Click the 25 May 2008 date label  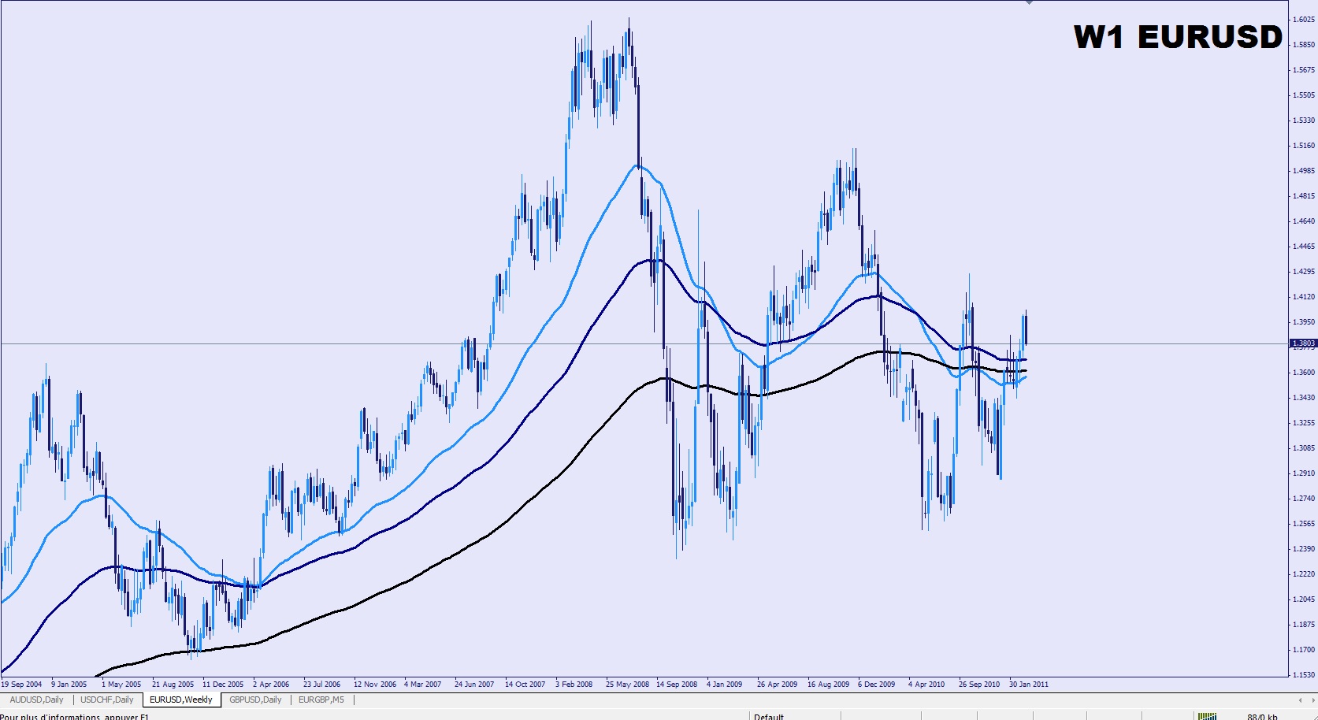(x=627, y=685)
